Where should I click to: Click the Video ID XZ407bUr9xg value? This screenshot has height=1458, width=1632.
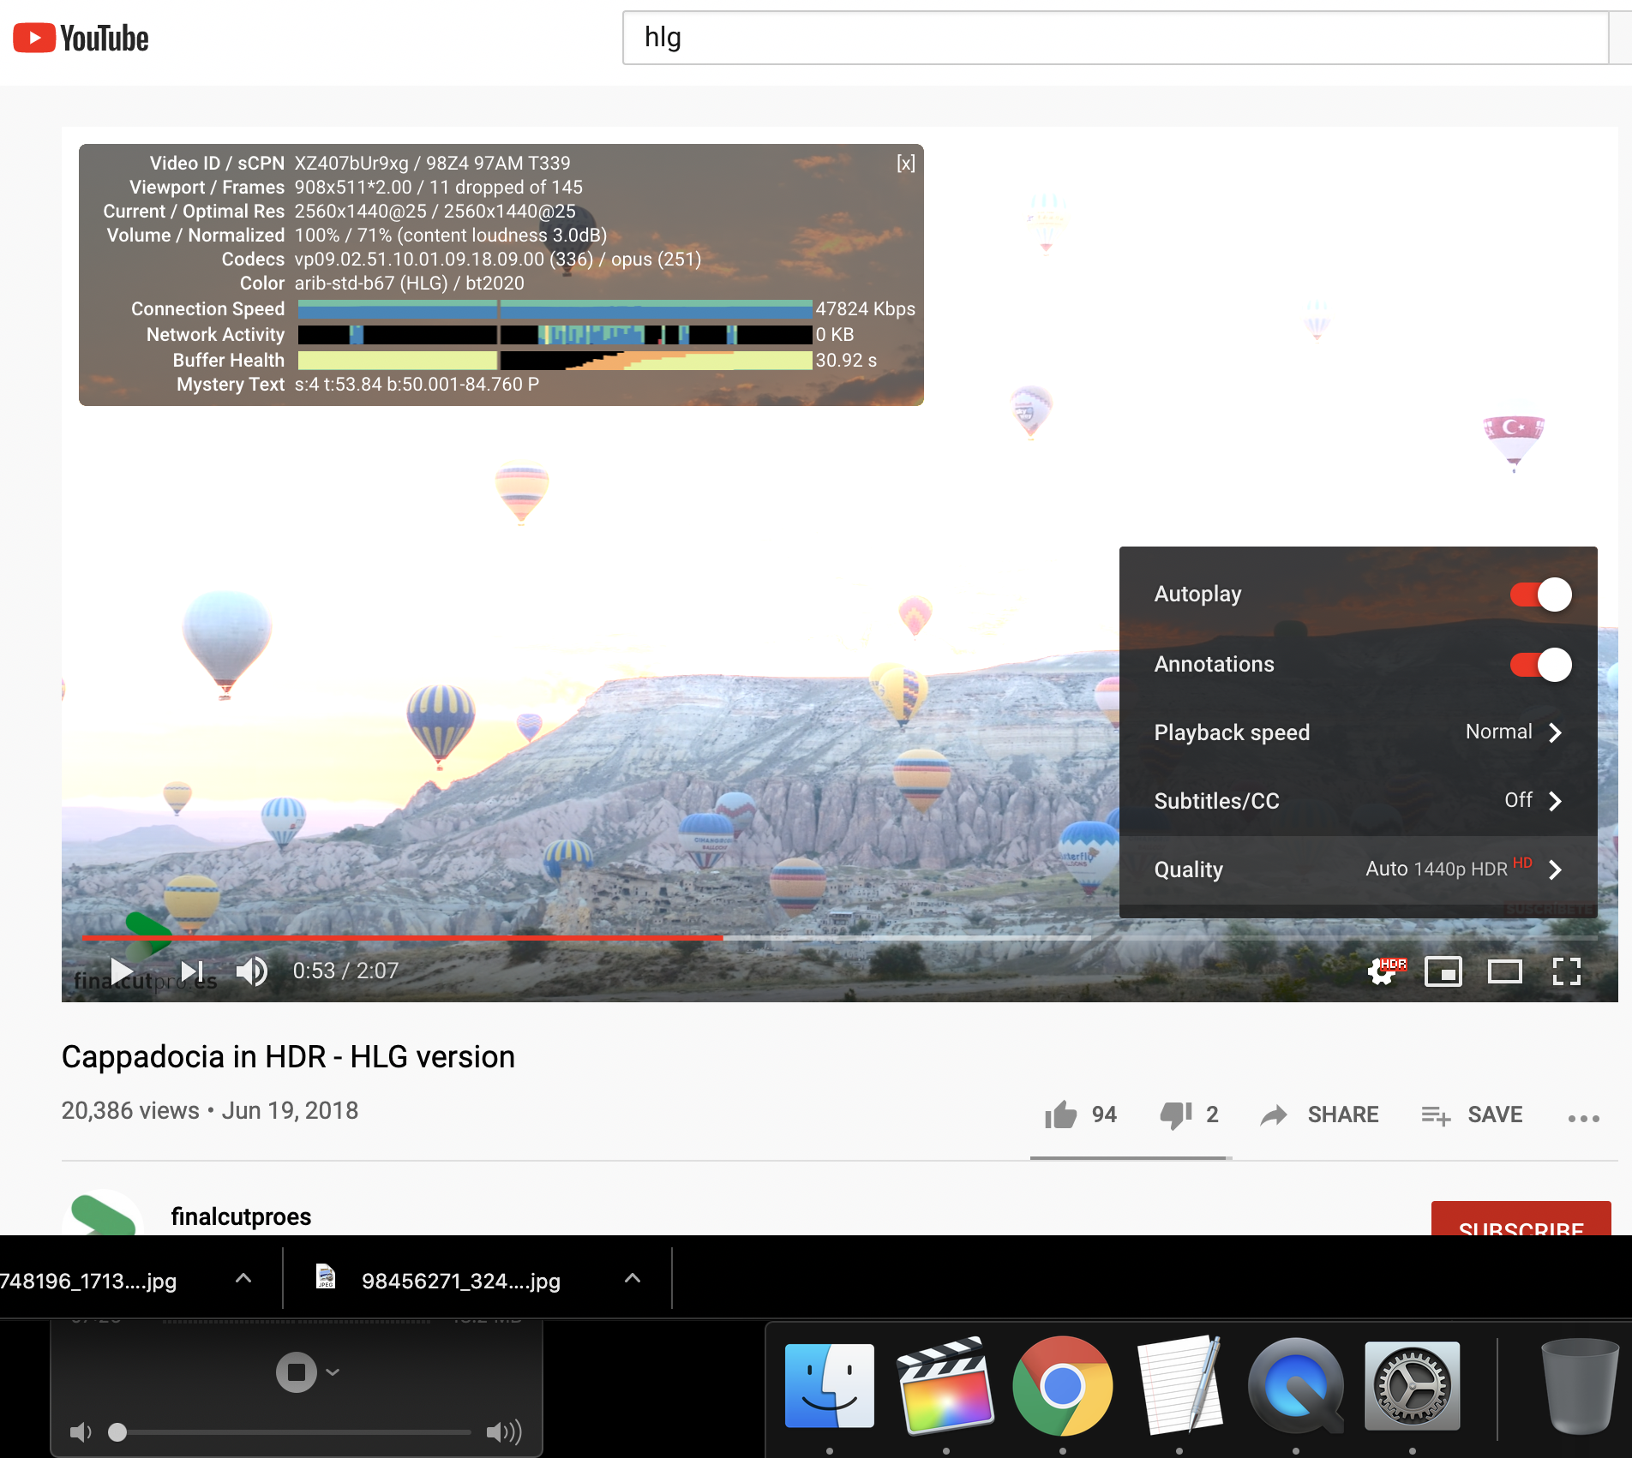coord(351,164)
